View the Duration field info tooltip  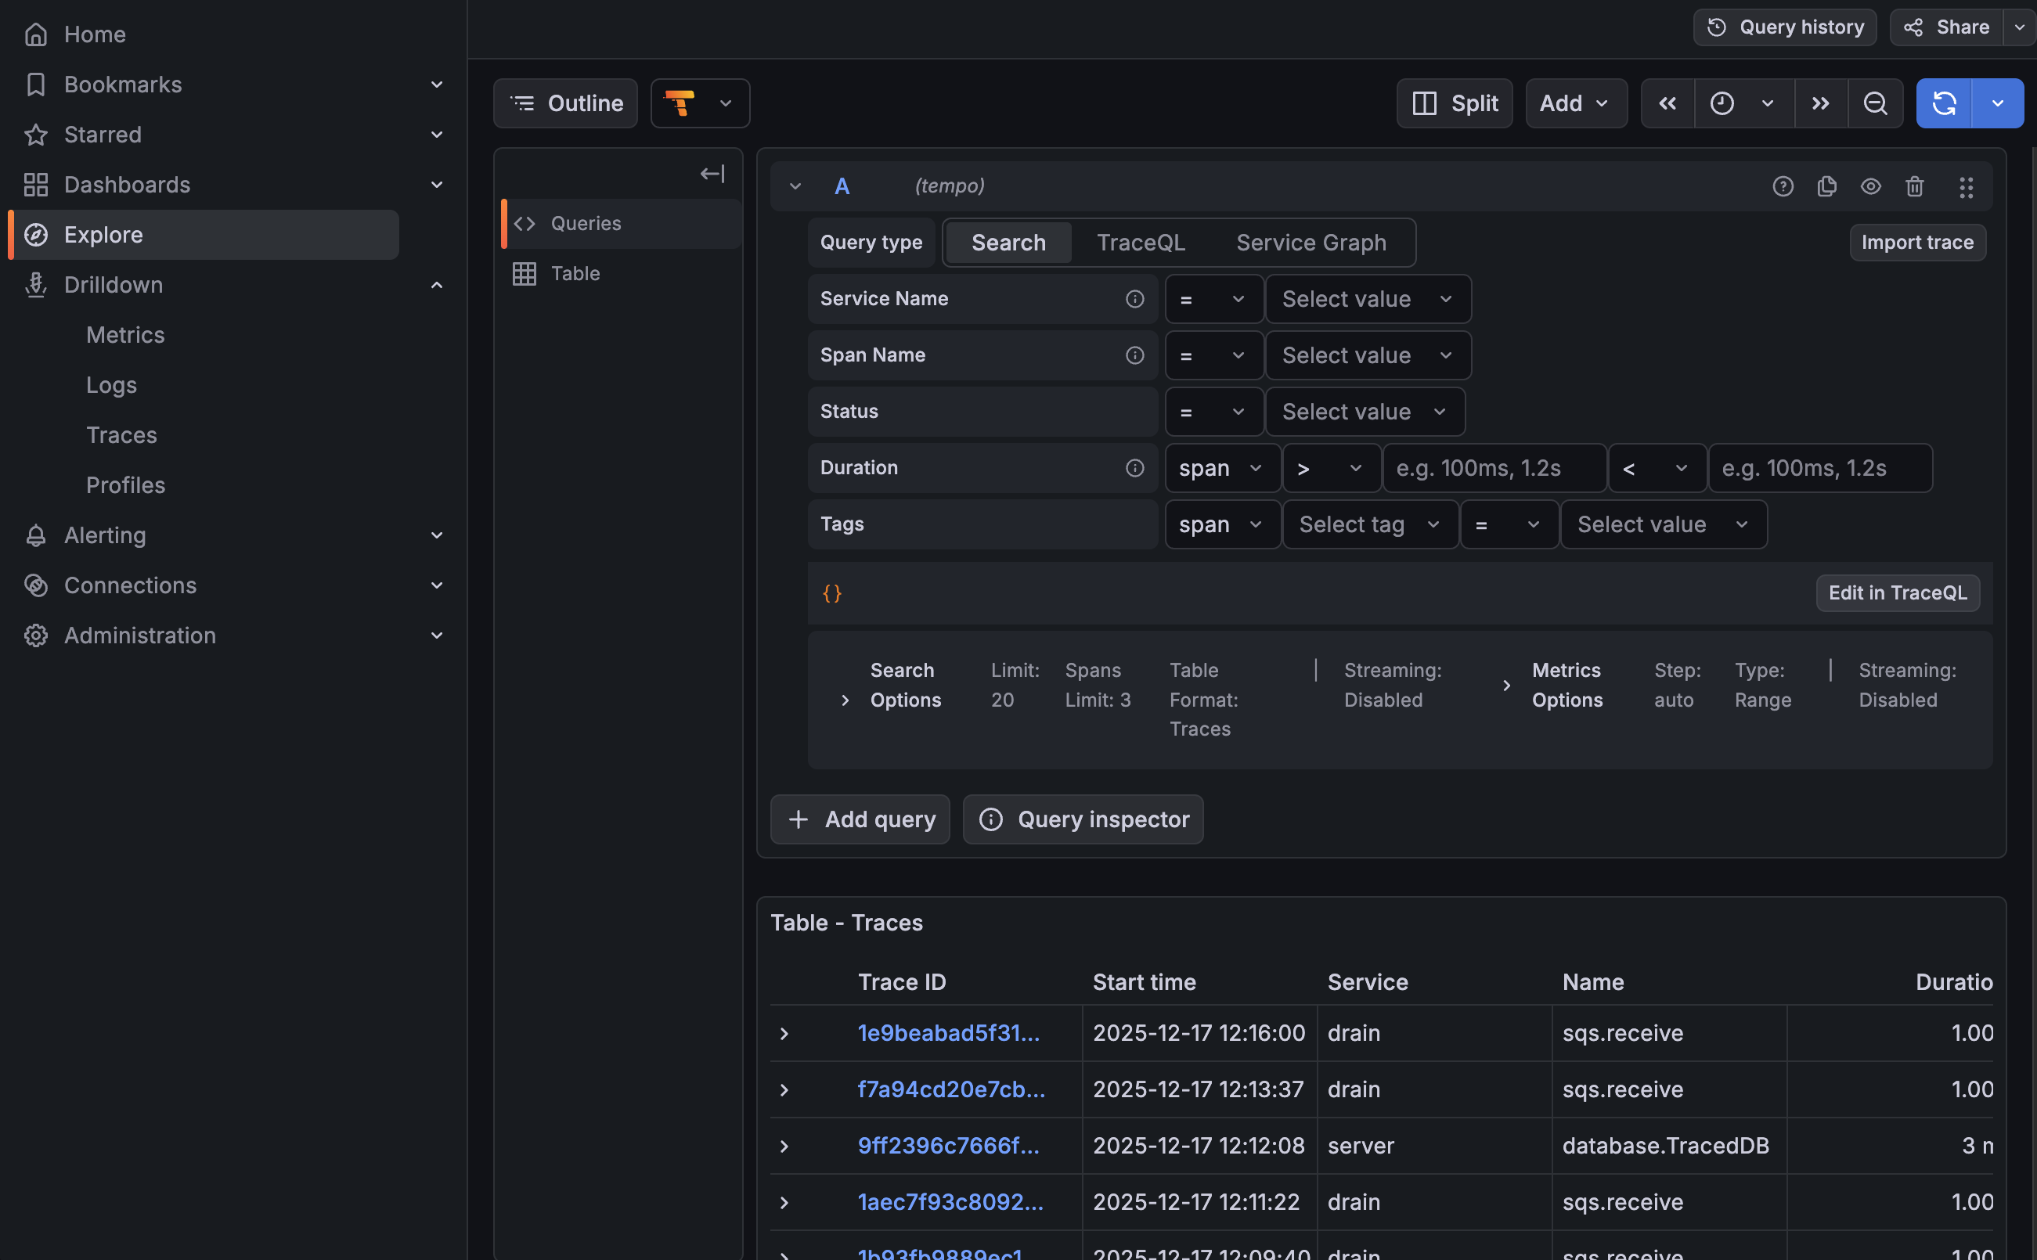(1135, 467)
